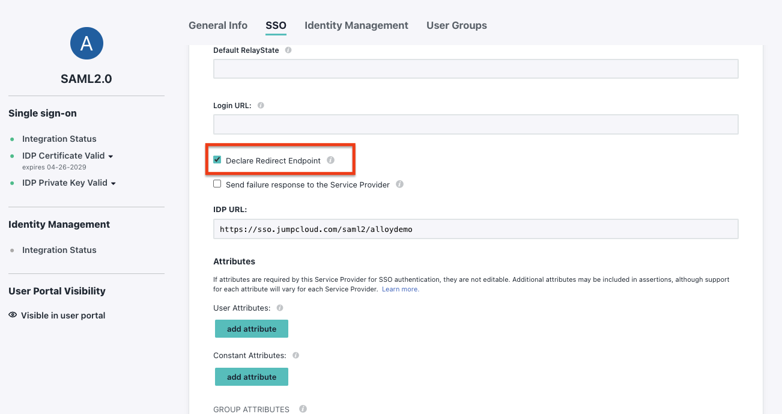Expand IDP Certificate Valid dropdown
The height and width of the screenshot is (414, 782).
pos(111,156)
